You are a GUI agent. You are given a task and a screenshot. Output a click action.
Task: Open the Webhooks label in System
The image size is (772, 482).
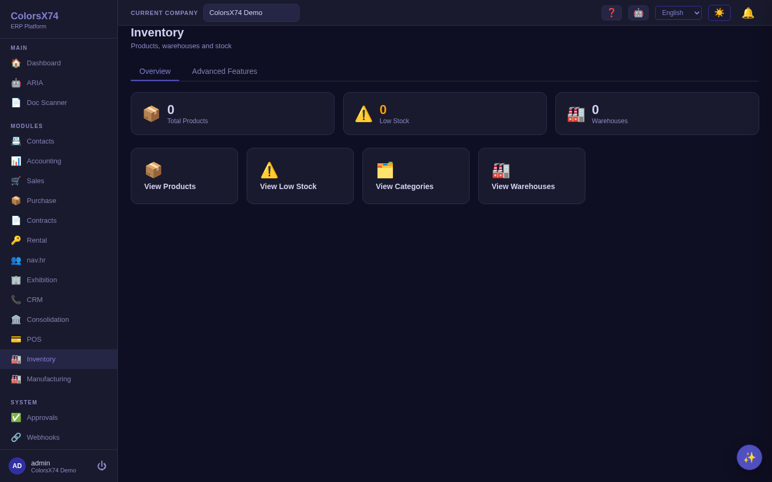point(43,438)
